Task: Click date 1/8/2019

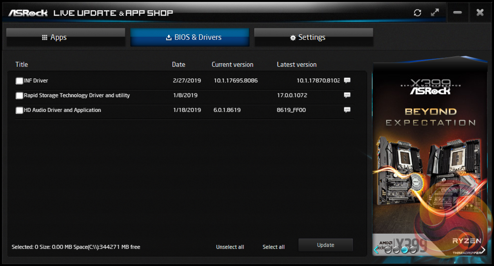Action: click(x=185, y=95)
